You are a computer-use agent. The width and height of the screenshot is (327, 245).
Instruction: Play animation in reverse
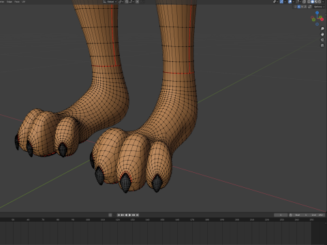pos(127,215)
